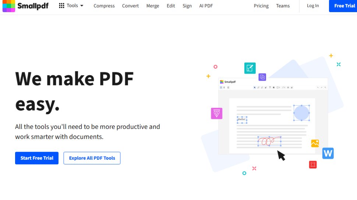This screenshot has width=357, height=200.
Task: View the Pricing page
Action: [261, 6]
